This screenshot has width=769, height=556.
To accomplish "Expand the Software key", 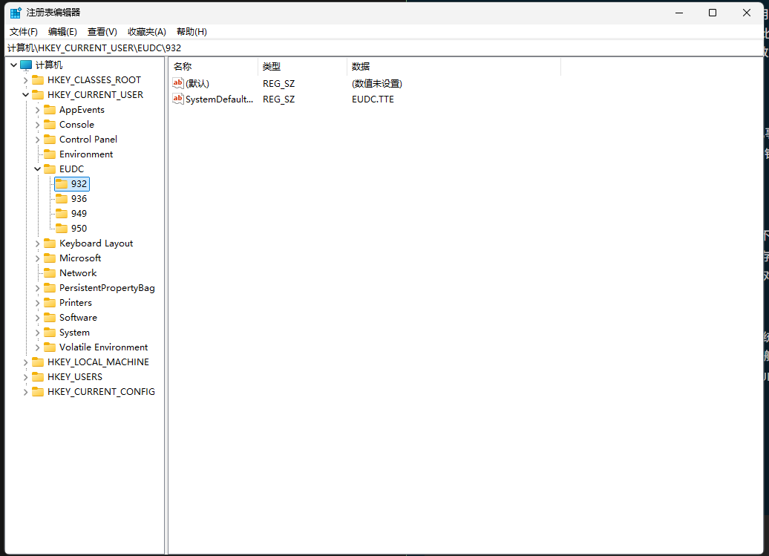I will (37, 318).
